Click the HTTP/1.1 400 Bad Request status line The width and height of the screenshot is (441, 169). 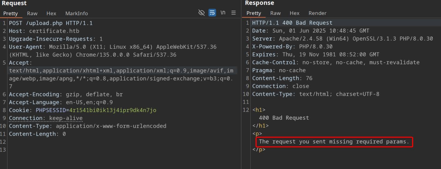[x=292, y=23]
